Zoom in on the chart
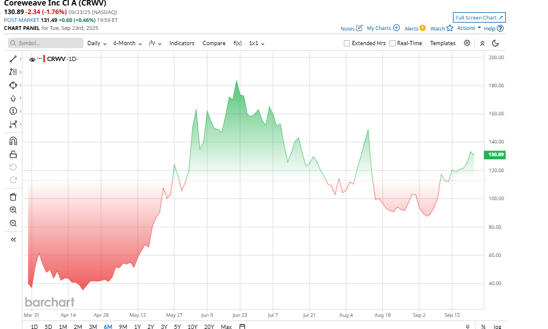The image size is (548, 329). 13,210
